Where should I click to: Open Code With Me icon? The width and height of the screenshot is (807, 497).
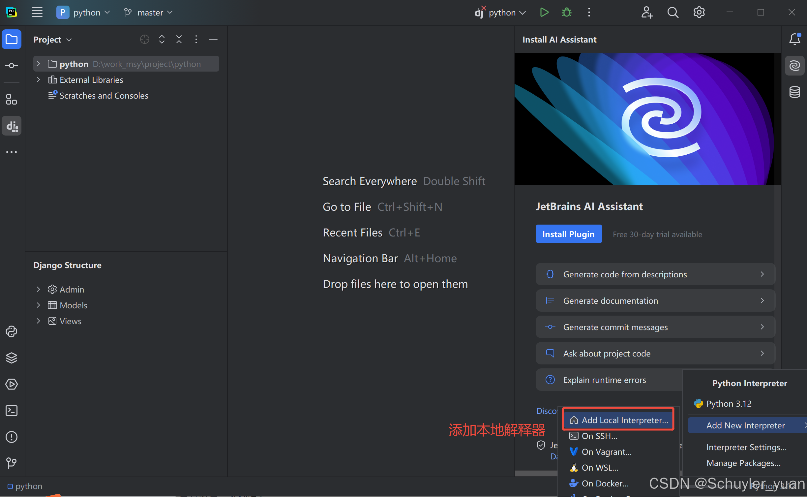coord(647,13)
